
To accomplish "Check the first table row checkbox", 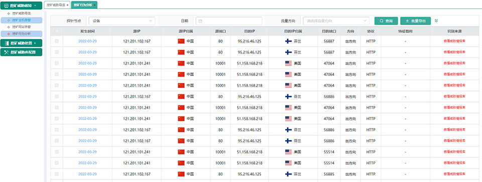I will (57, 41).
